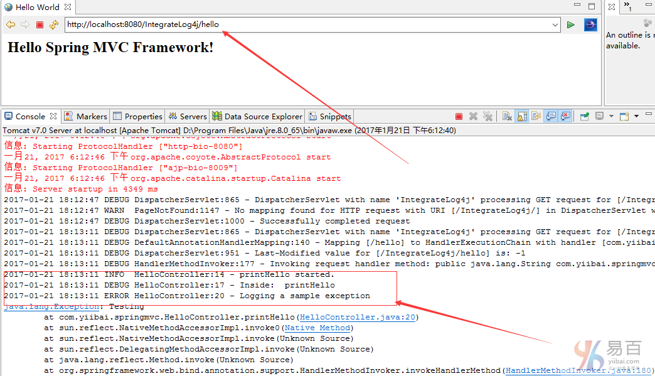Expand the URL address dropdown

(555, 24)
